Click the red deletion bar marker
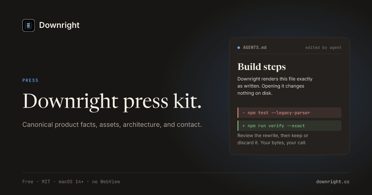The image size is (372, 195). tap(238, 113)
